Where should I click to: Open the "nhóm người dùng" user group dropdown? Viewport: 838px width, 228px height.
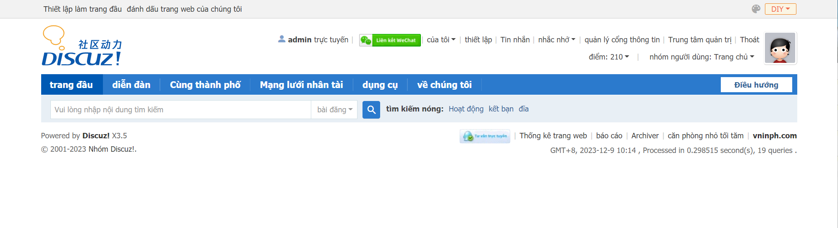click(x=701, y=57)
